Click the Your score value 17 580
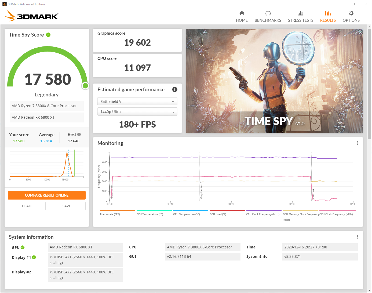 [19, 141]
